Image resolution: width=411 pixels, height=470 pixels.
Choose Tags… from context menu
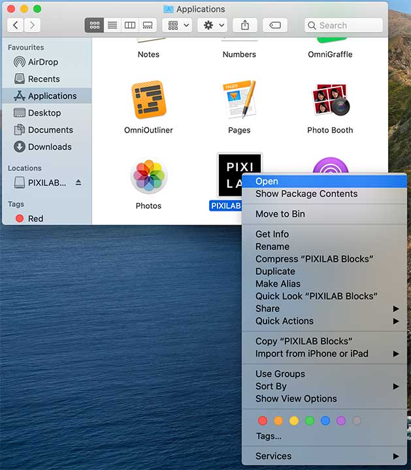[324, 436]
